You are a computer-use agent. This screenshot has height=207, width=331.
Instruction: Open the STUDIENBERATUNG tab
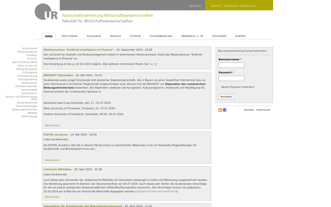click(x=161, y=36)
